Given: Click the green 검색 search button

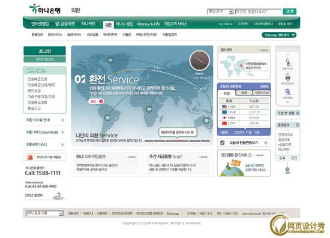Looking at the screenshot, I should tap(290, 11).
